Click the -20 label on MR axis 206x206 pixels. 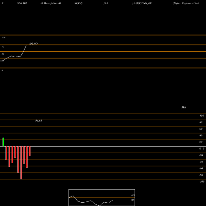pyautogui.click(x=201, y=155)
